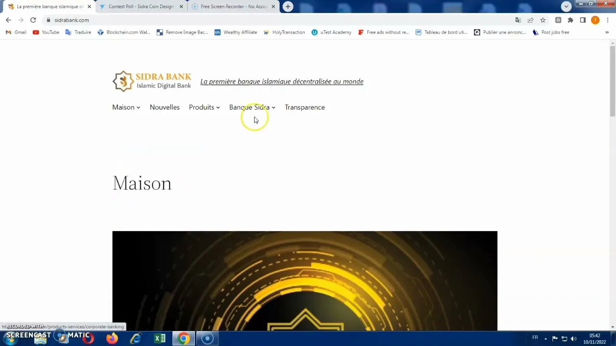Open the HolyTransaction bookmark
The width and height of the screenshot is (616, 346).
[x=284, y=32]
